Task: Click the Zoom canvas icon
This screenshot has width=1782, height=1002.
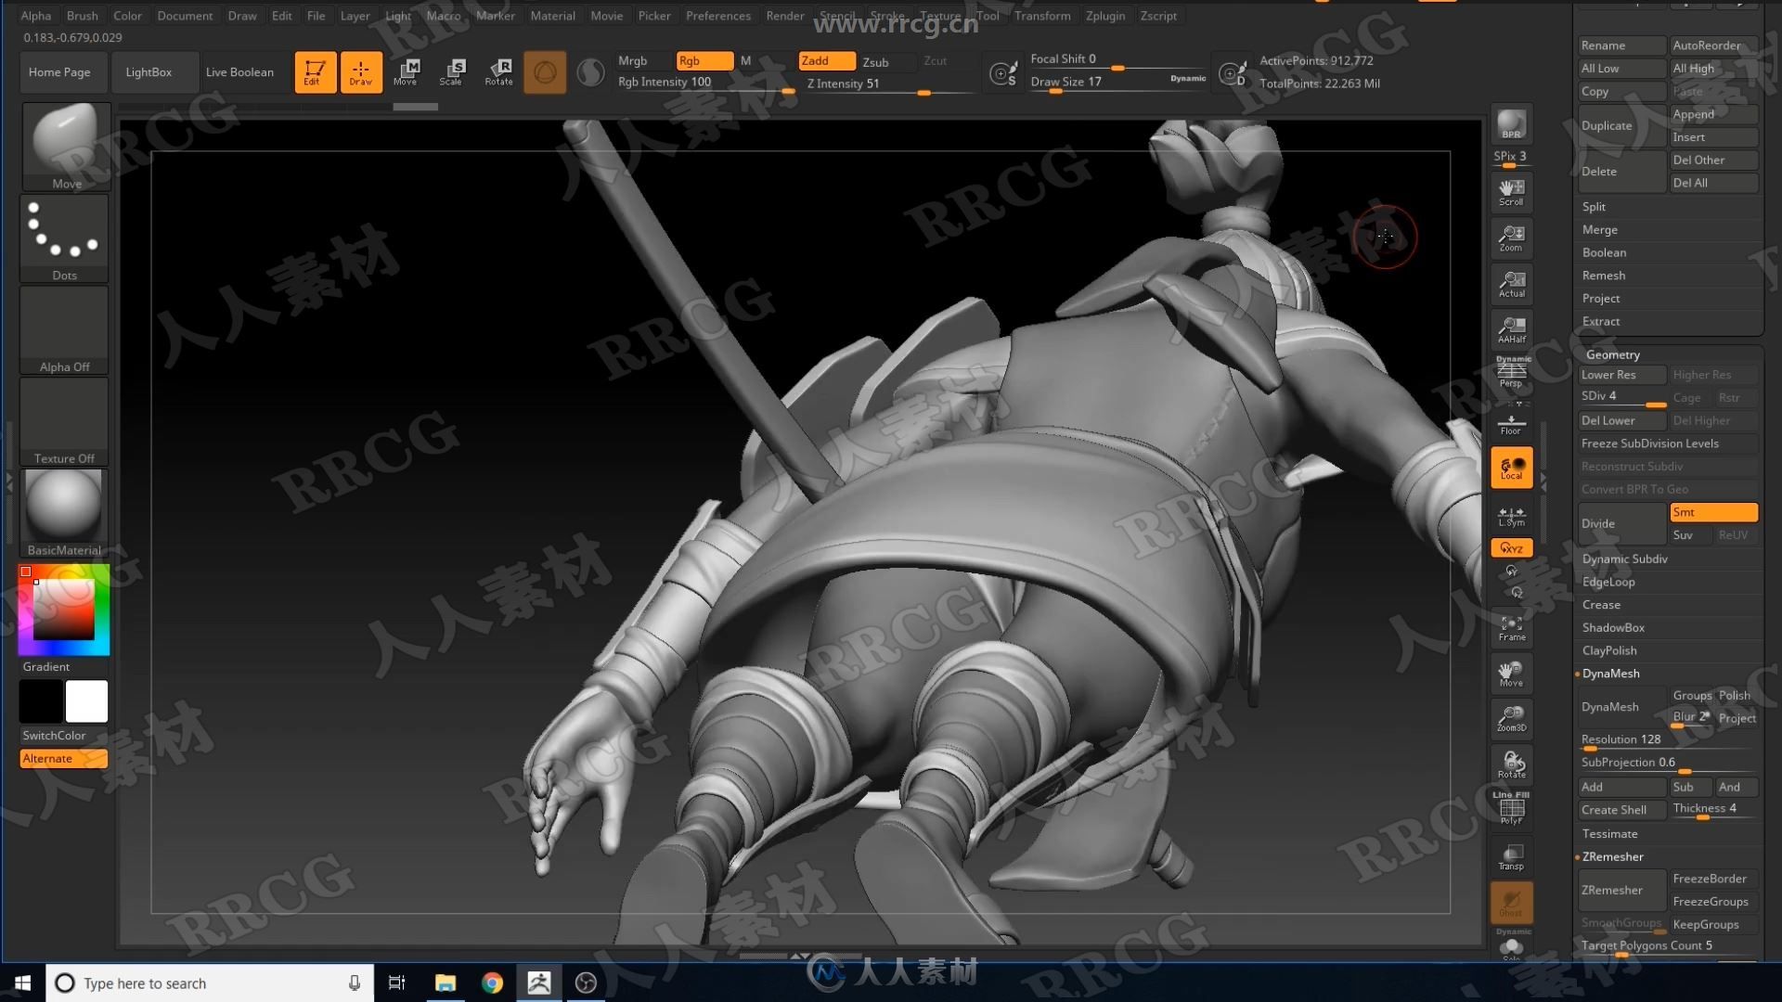Action: (x=1511, y=238)
